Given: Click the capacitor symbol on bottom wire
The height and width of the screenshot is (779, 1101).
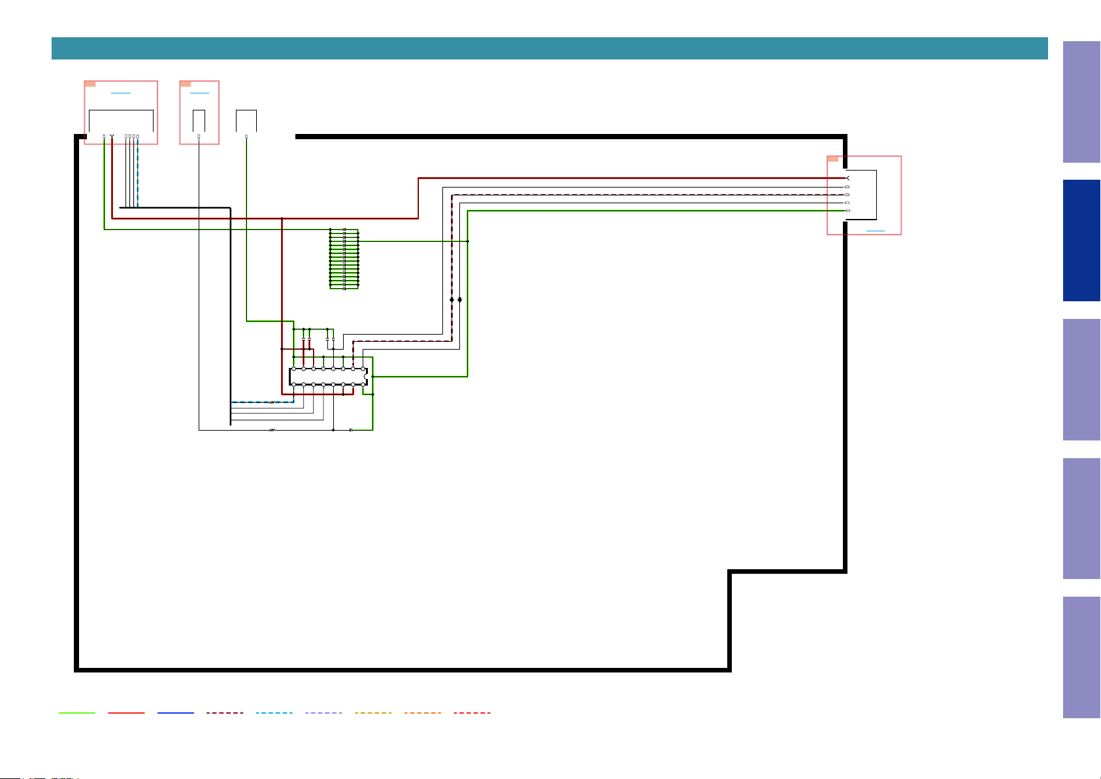Looking at the screenshot, I should coord(352,430).
